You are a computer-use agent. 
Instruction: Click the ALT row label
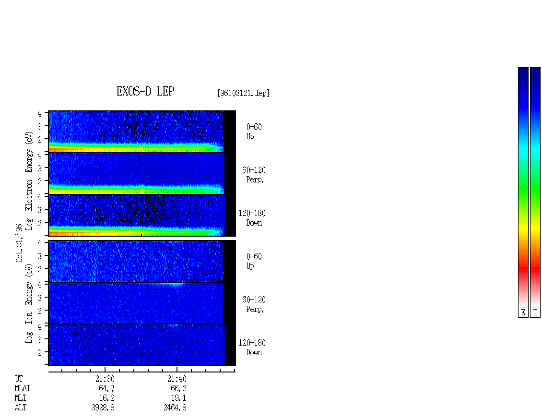tap(21, 408)
